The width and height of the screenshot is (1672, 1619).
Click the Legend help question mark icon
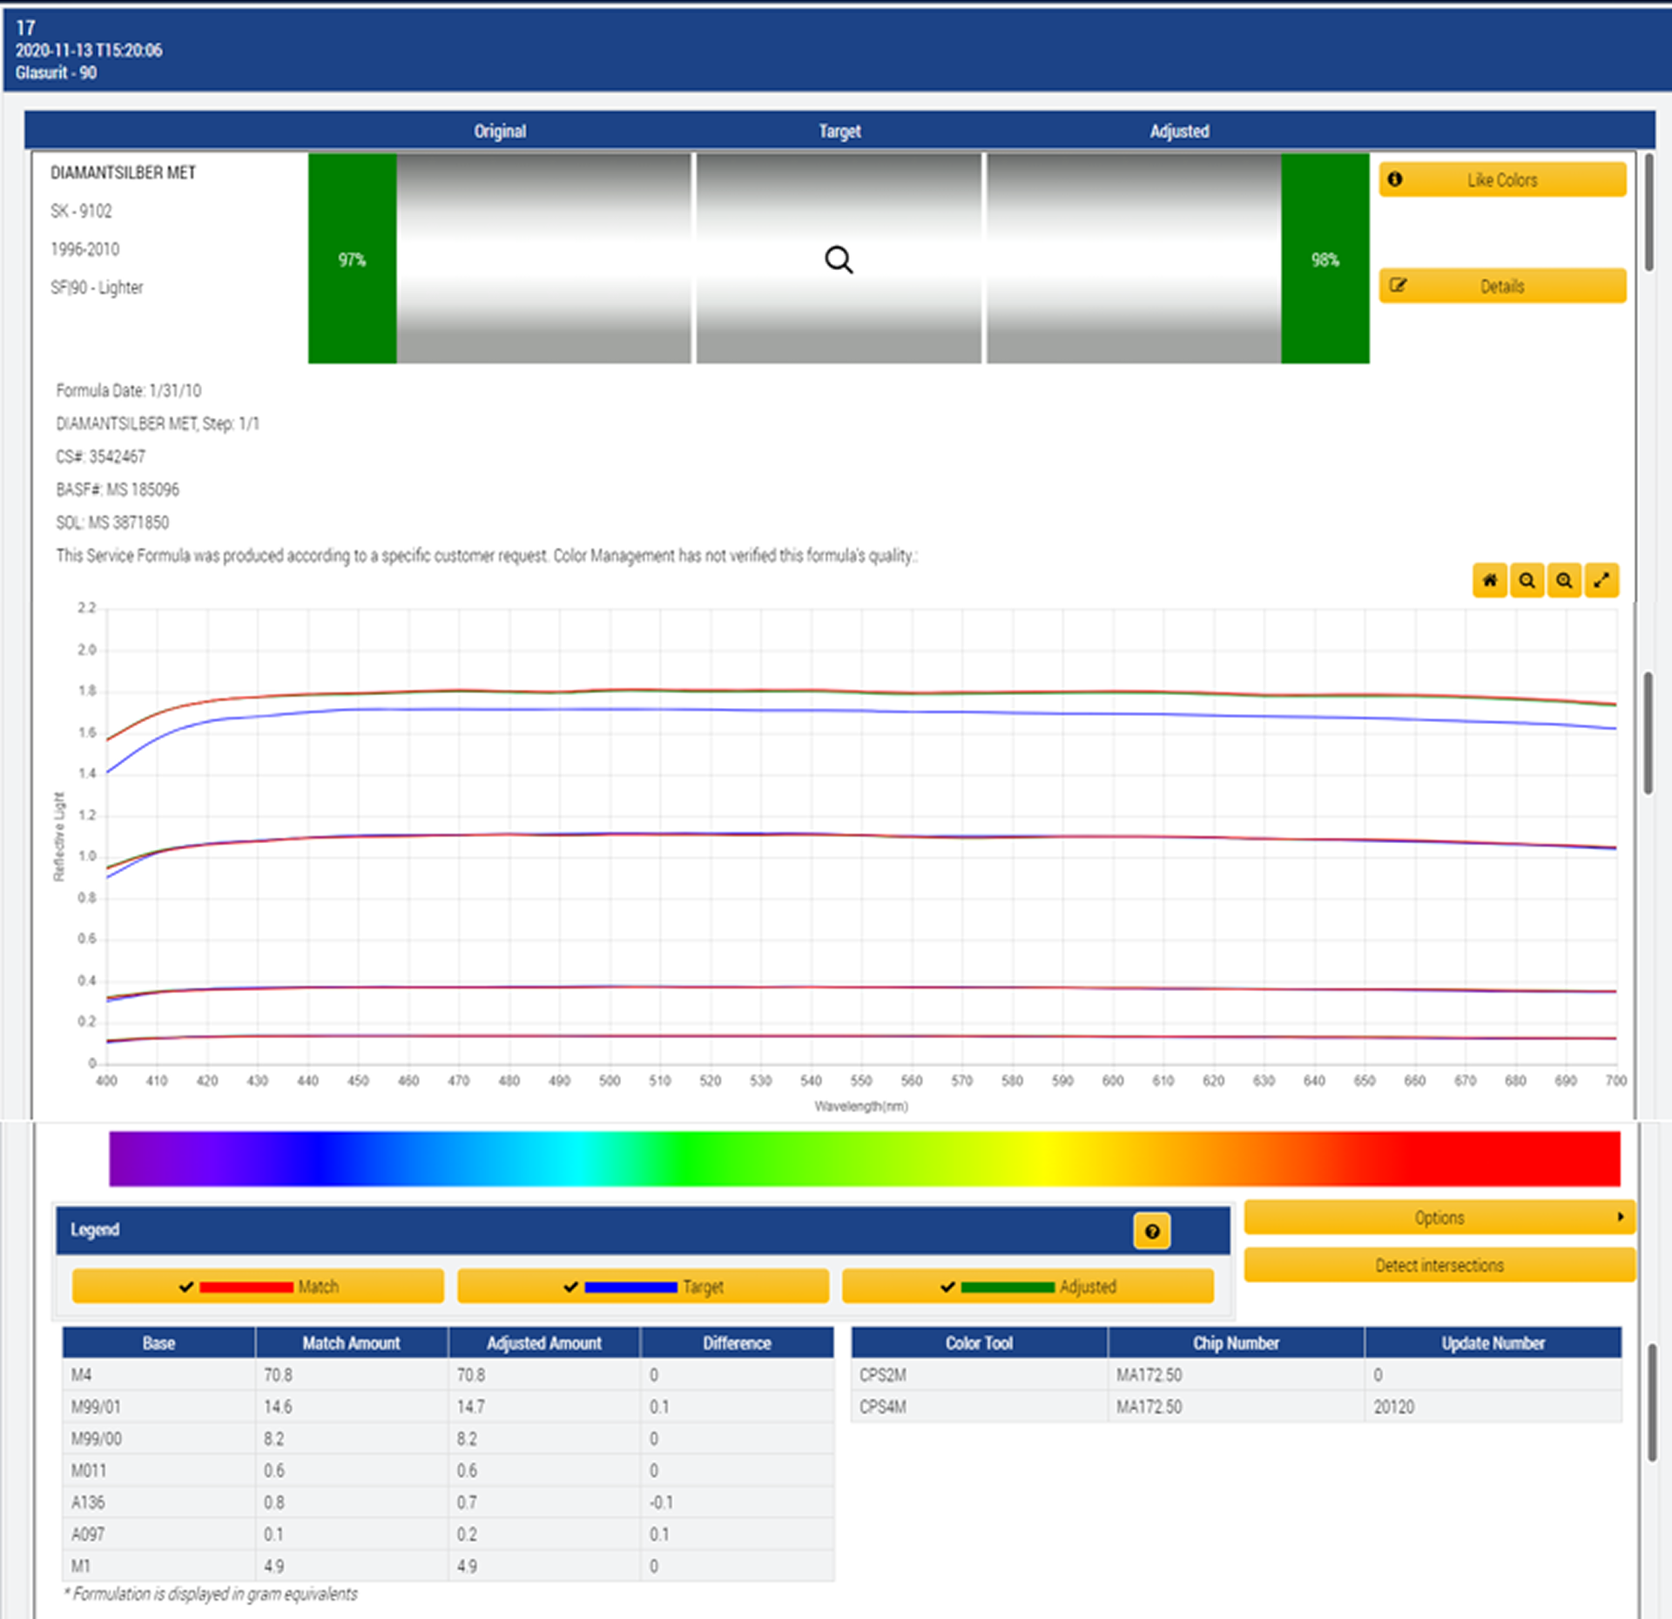[1151, 1231]
